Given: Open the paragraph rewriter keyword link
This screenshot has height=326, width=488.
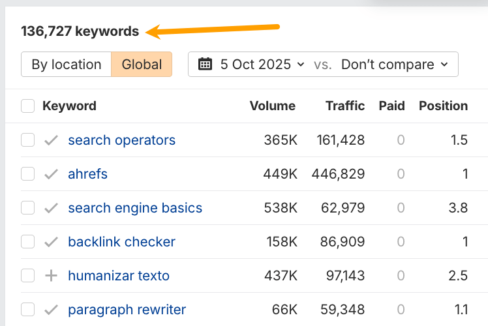Looking at the screenshot, I should click(127, 310).
